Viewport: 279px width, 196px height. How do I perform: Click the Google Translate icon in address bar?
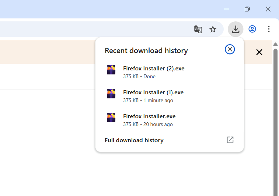point(198,29)
